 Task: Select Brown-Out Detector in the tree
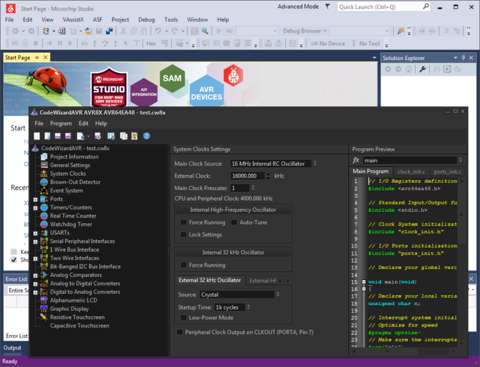[75, 182]
